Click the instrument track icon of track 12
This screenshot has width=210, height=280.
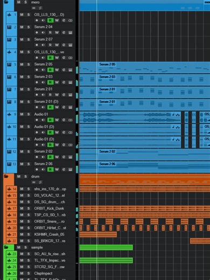pyautogui.click(x=9, y=152)
